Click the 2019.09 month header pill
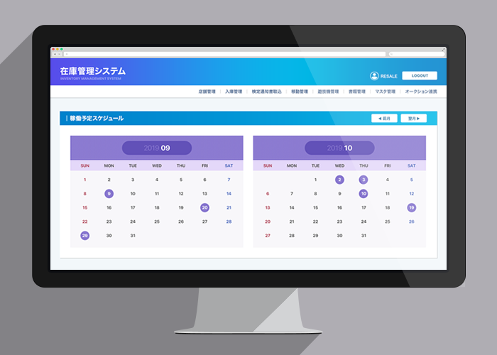This screenshot has width=497, height=355. (x=157, y=148)
